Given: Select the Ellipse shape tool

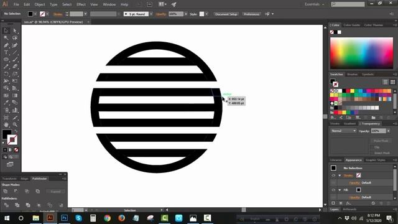Looking at the screenshot, I should pyautogui.click(x=6, y=60).
